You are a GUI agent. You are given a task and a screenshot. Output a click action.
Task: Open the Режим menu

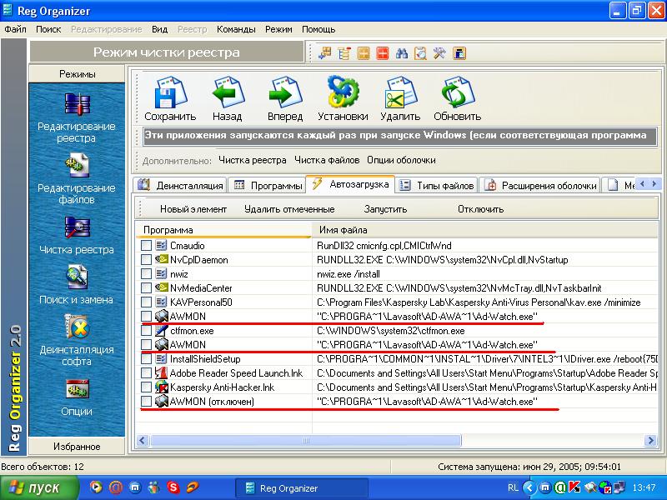click(x=278, y=29)
